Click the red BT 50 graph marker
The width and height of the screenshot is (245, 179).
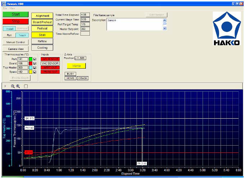click(x=29, y=152)
